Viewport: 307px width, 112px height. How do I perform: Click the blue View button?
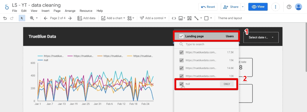coord(258,7)
